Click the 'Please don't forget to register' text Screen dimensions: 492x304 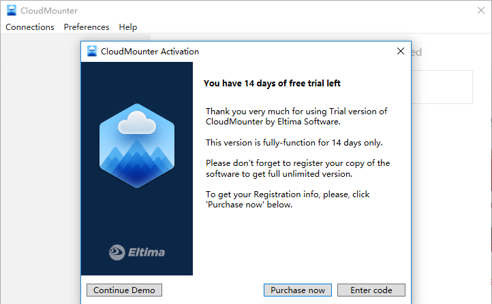click(x=298, y=168)
